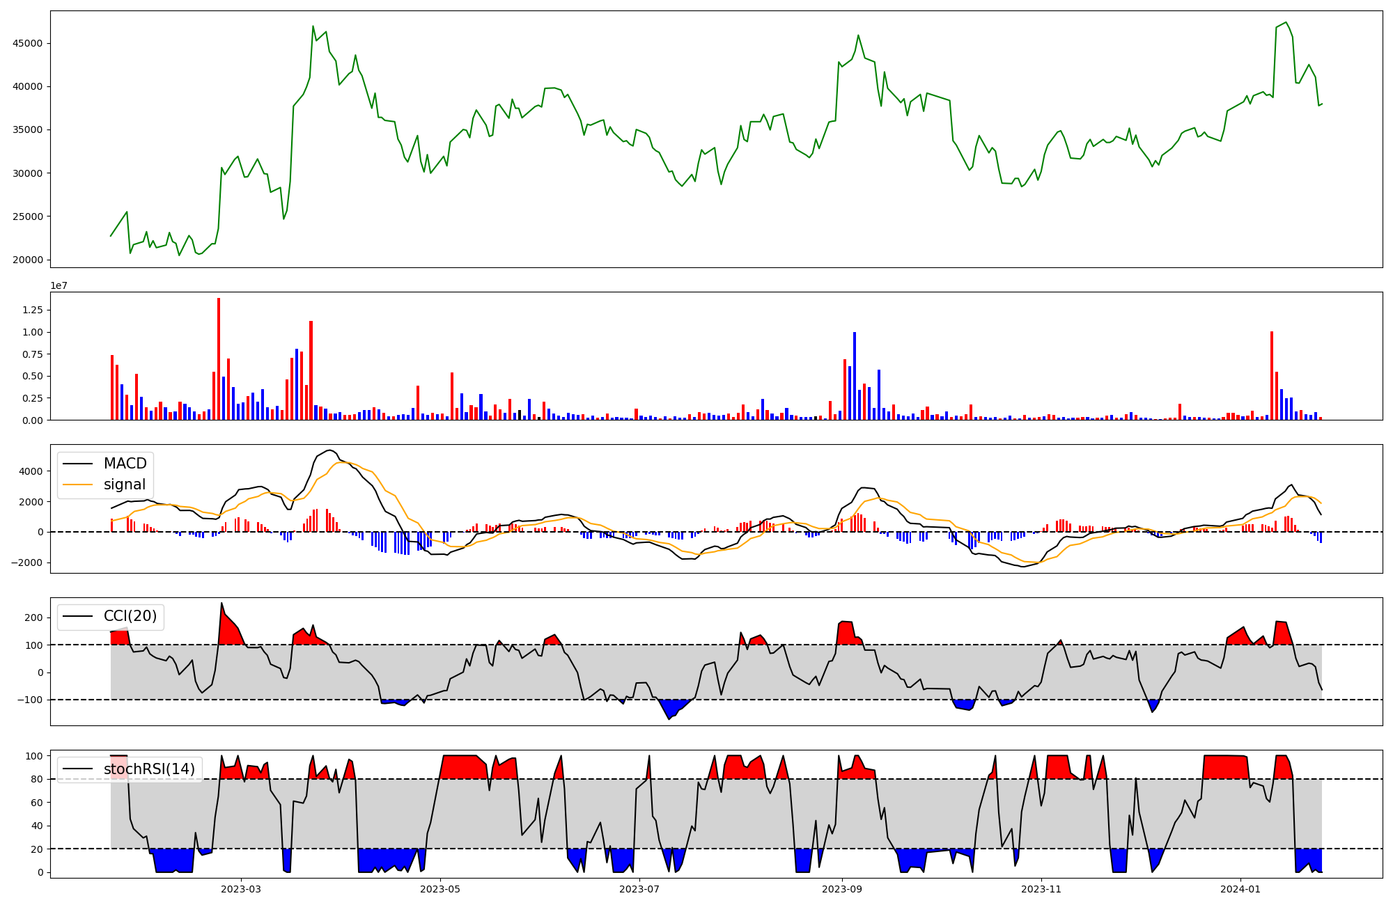Click the 45000 price axis label
Viewport: 1393px width, 905px height.
(28, 43)
